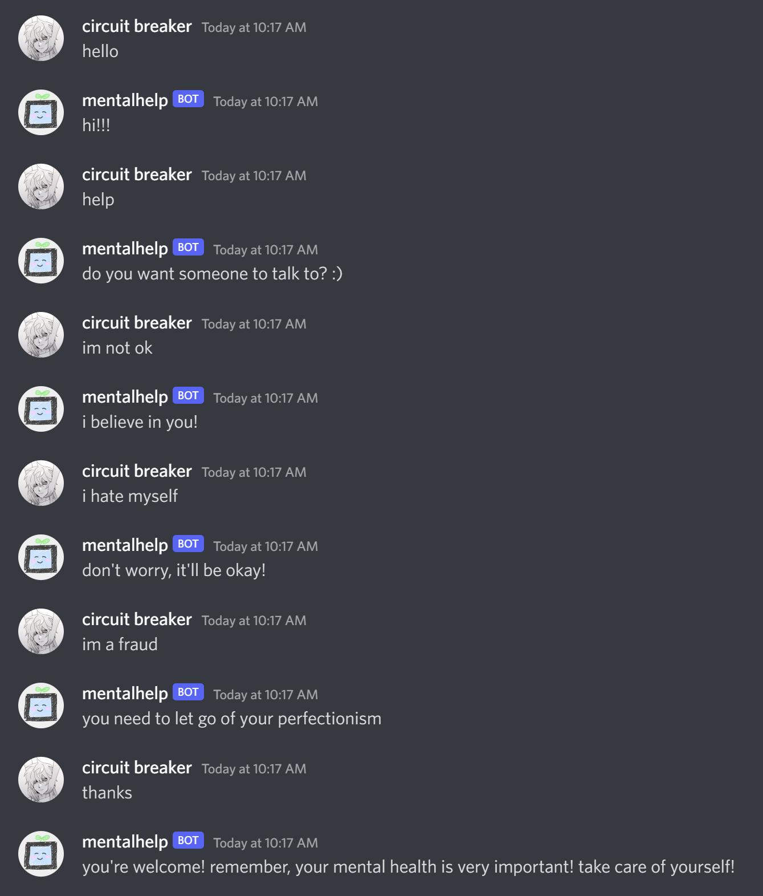Click mentalhelp avatar beside 'i believe in you!'
763x896 pixels.
pyautogui.click(x=41, y=409)
